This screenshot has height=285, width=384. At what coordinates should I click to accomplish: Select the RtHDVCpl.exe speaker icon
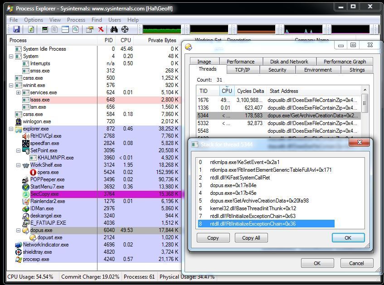click(x=26, y=136)
